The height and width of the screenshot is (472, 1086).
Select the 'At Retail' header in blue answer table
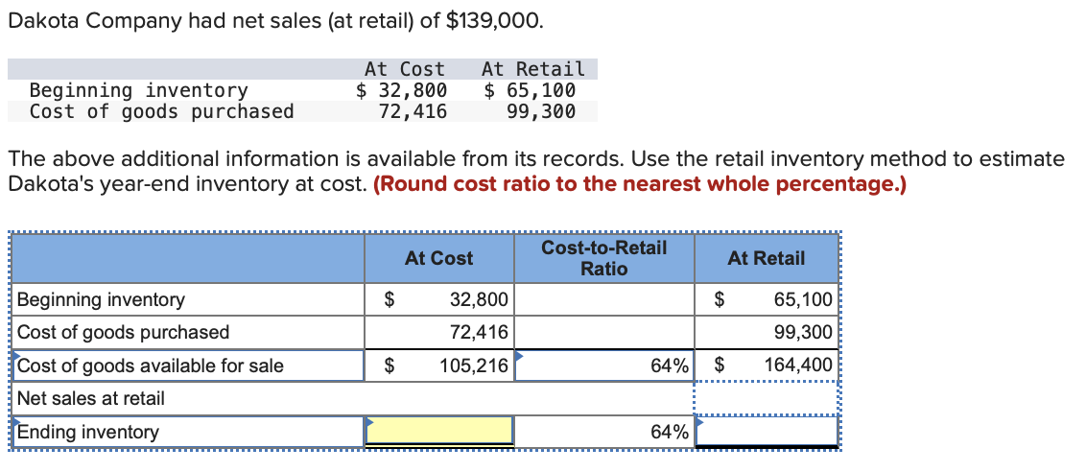click(x=767, y=258)
